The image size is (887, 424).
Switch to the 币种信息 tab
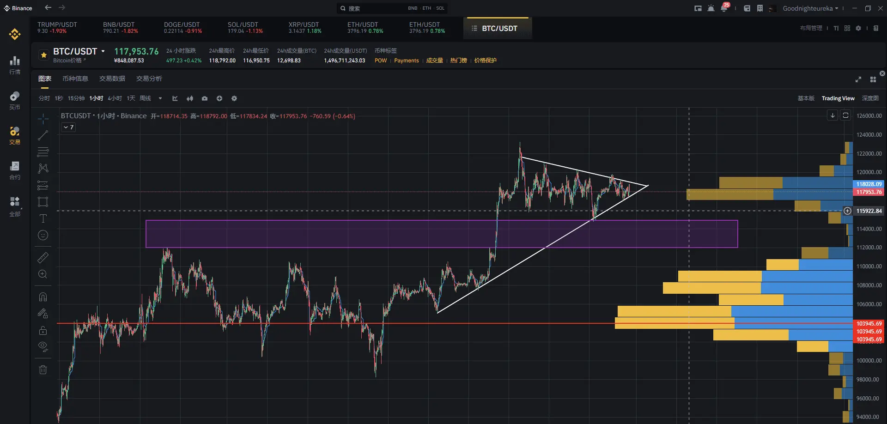[x=75, y=79]
